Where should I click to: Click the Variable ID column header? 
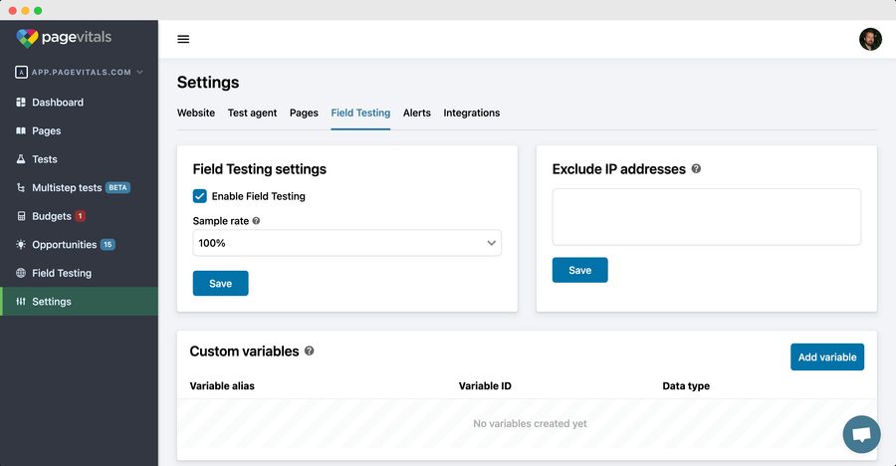pos(485,386)
